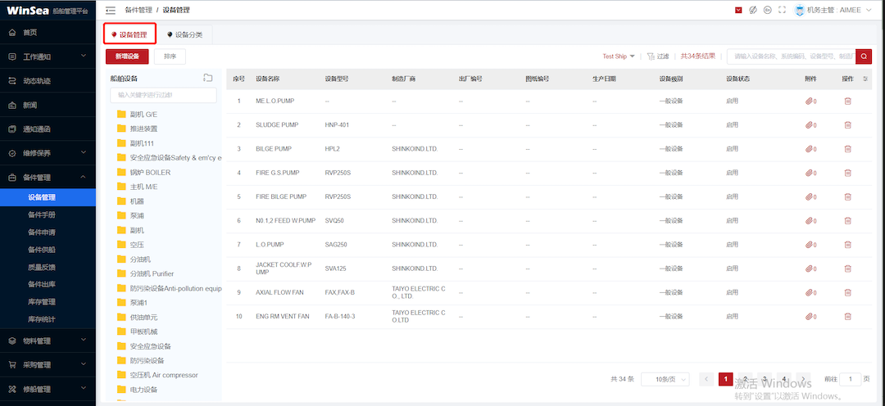Switch language with the En icon
885x406 pixels.
(767, 10)
